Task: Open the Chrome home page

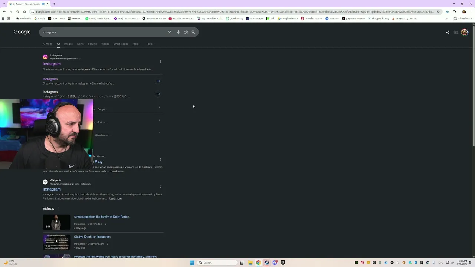Action: (24, 12)
